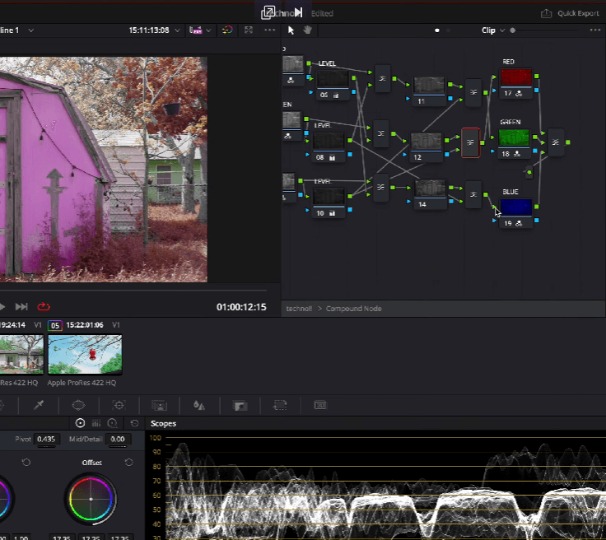Open the 3D stereo palette

click(320, 405)
